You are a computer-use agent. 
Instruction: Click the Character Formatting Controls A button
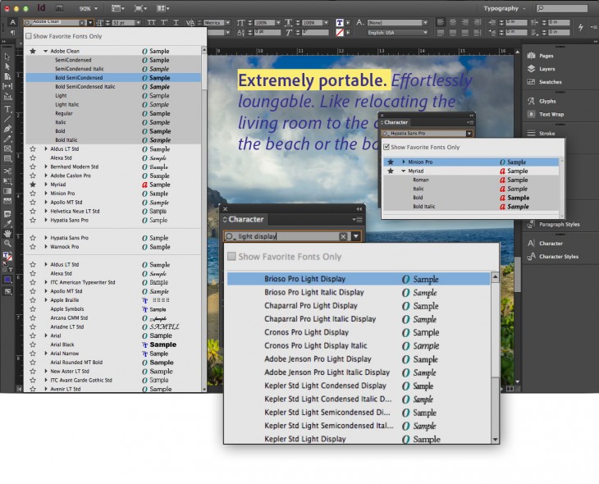(x=12, y=22)
